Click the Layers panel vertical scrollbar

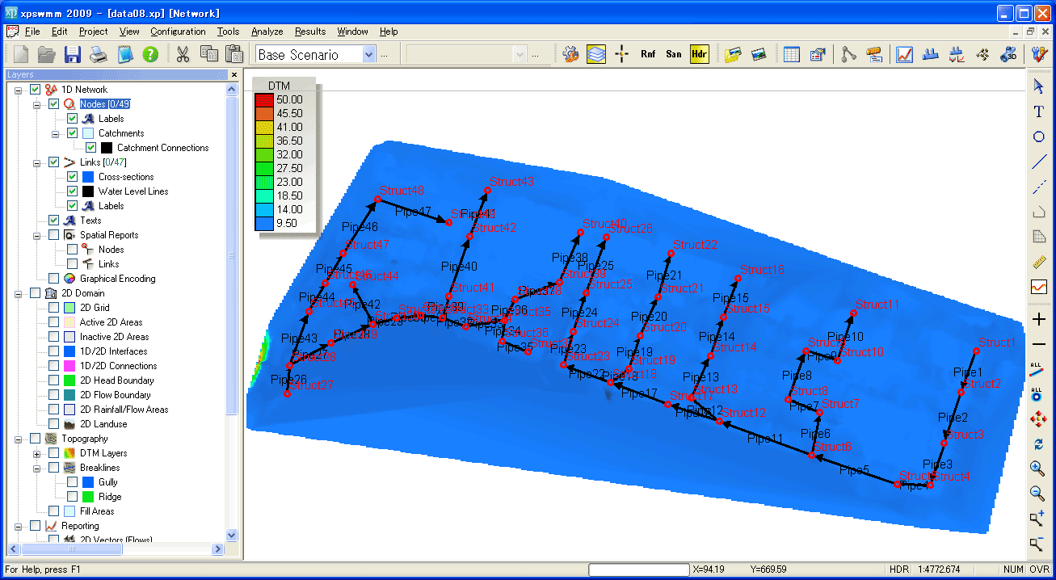click(x=232, y=311)
